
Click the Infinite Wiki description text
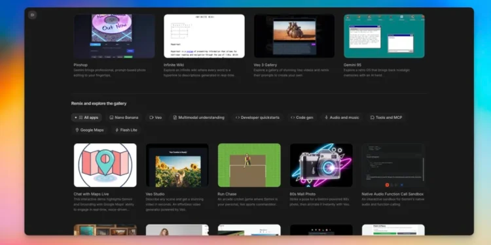point(199,73)
